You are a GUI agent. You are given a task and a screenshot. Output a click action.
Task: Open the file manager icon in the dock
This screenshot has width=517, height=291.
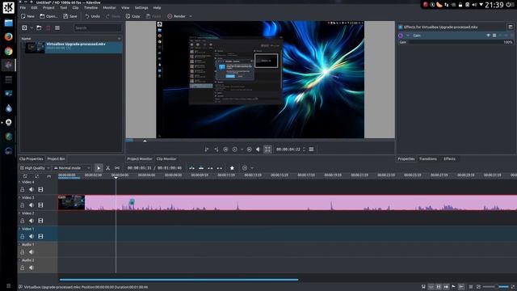(x=9, y=23)
